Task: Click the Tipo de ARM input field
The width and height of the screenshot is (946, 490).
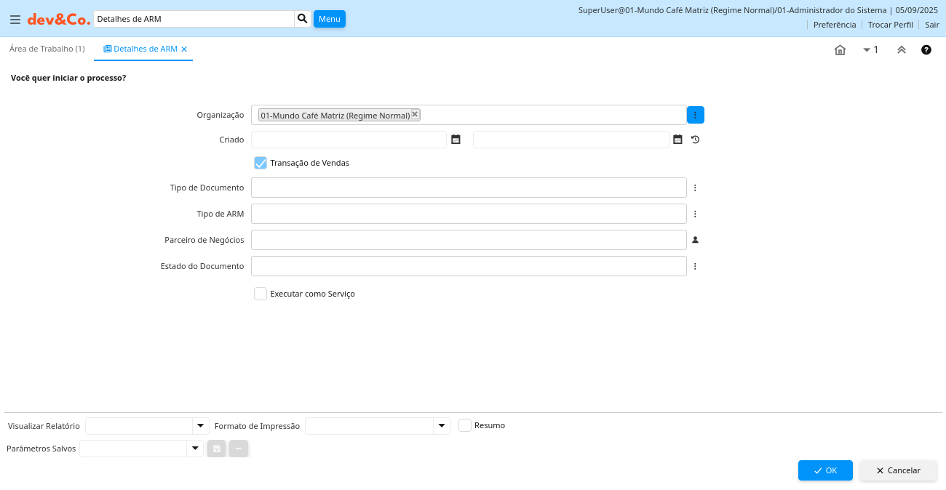Action: pyautogui.click(x=469, y=214)
